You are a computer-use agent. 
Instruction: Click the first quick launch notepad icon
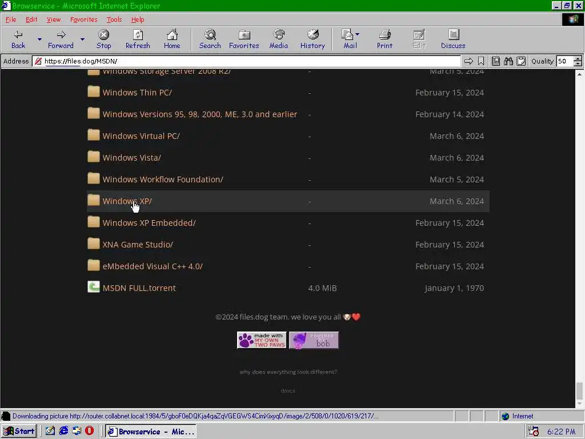[50, 431]
